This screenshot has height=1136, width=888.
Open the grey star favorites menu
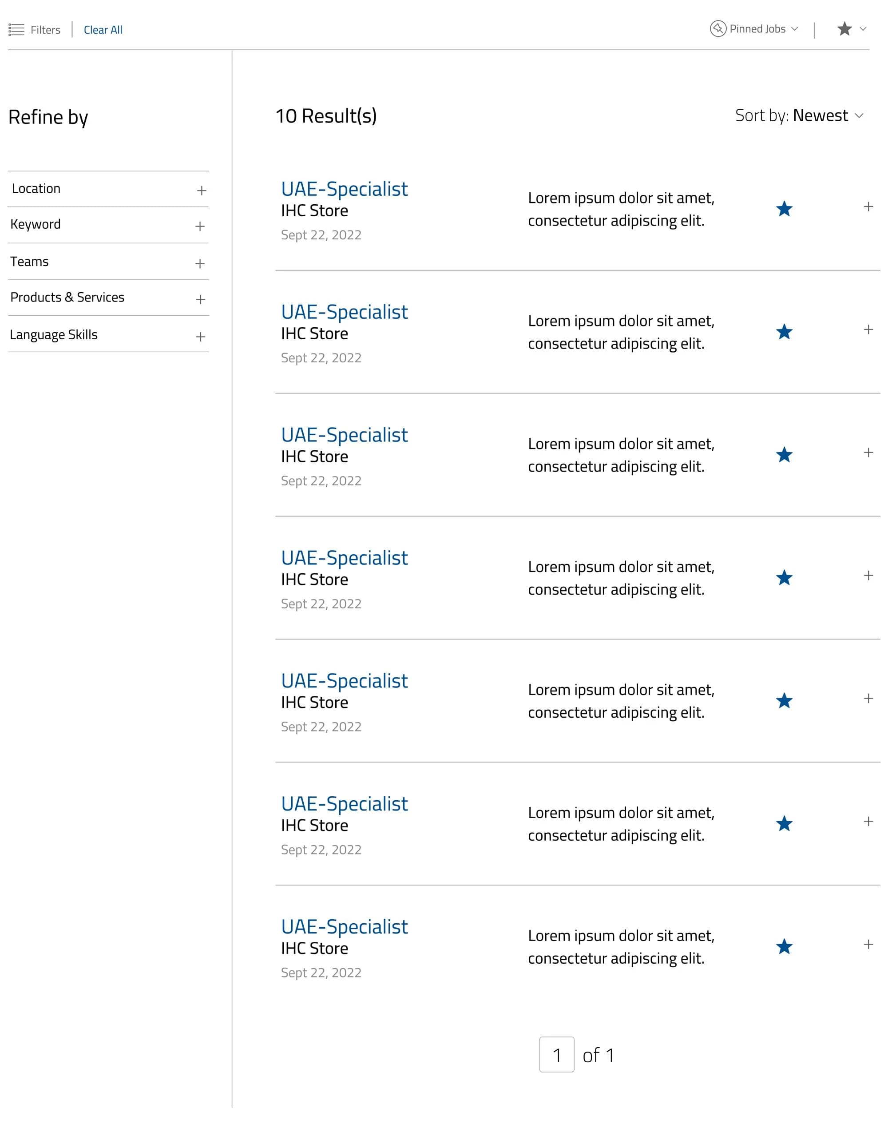(x=852, y=28)
